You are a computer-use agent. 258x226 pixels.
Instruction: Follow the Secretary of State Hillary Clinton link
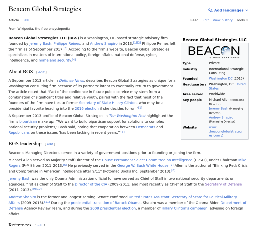[x=108, y=103]
